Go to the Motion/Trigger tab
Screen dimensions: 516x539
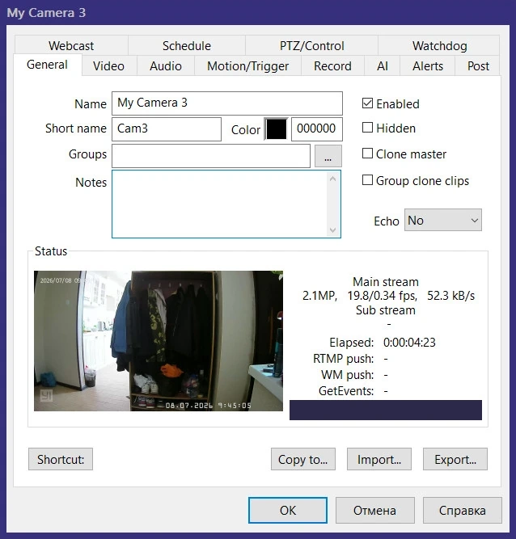point(247,66)
